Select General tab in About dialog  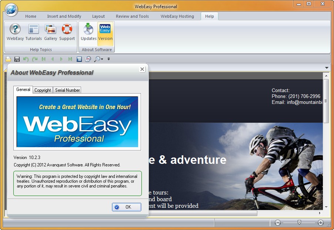click(23, 89)
